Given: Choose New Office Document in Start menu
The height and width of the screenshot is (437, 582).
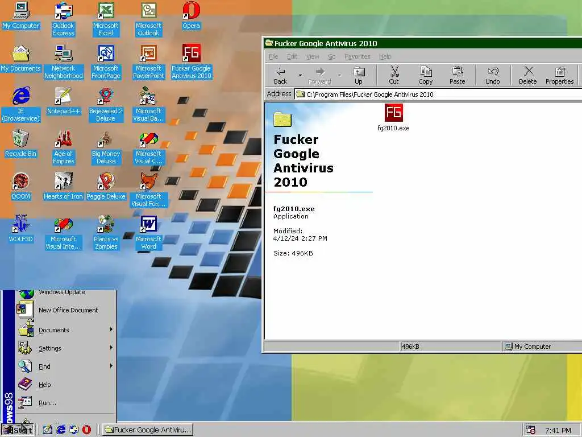Looking at the screenshot, I should tap(66, 310).
